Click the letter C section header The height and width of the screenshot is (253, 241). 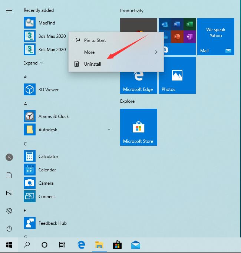(25, 144)
